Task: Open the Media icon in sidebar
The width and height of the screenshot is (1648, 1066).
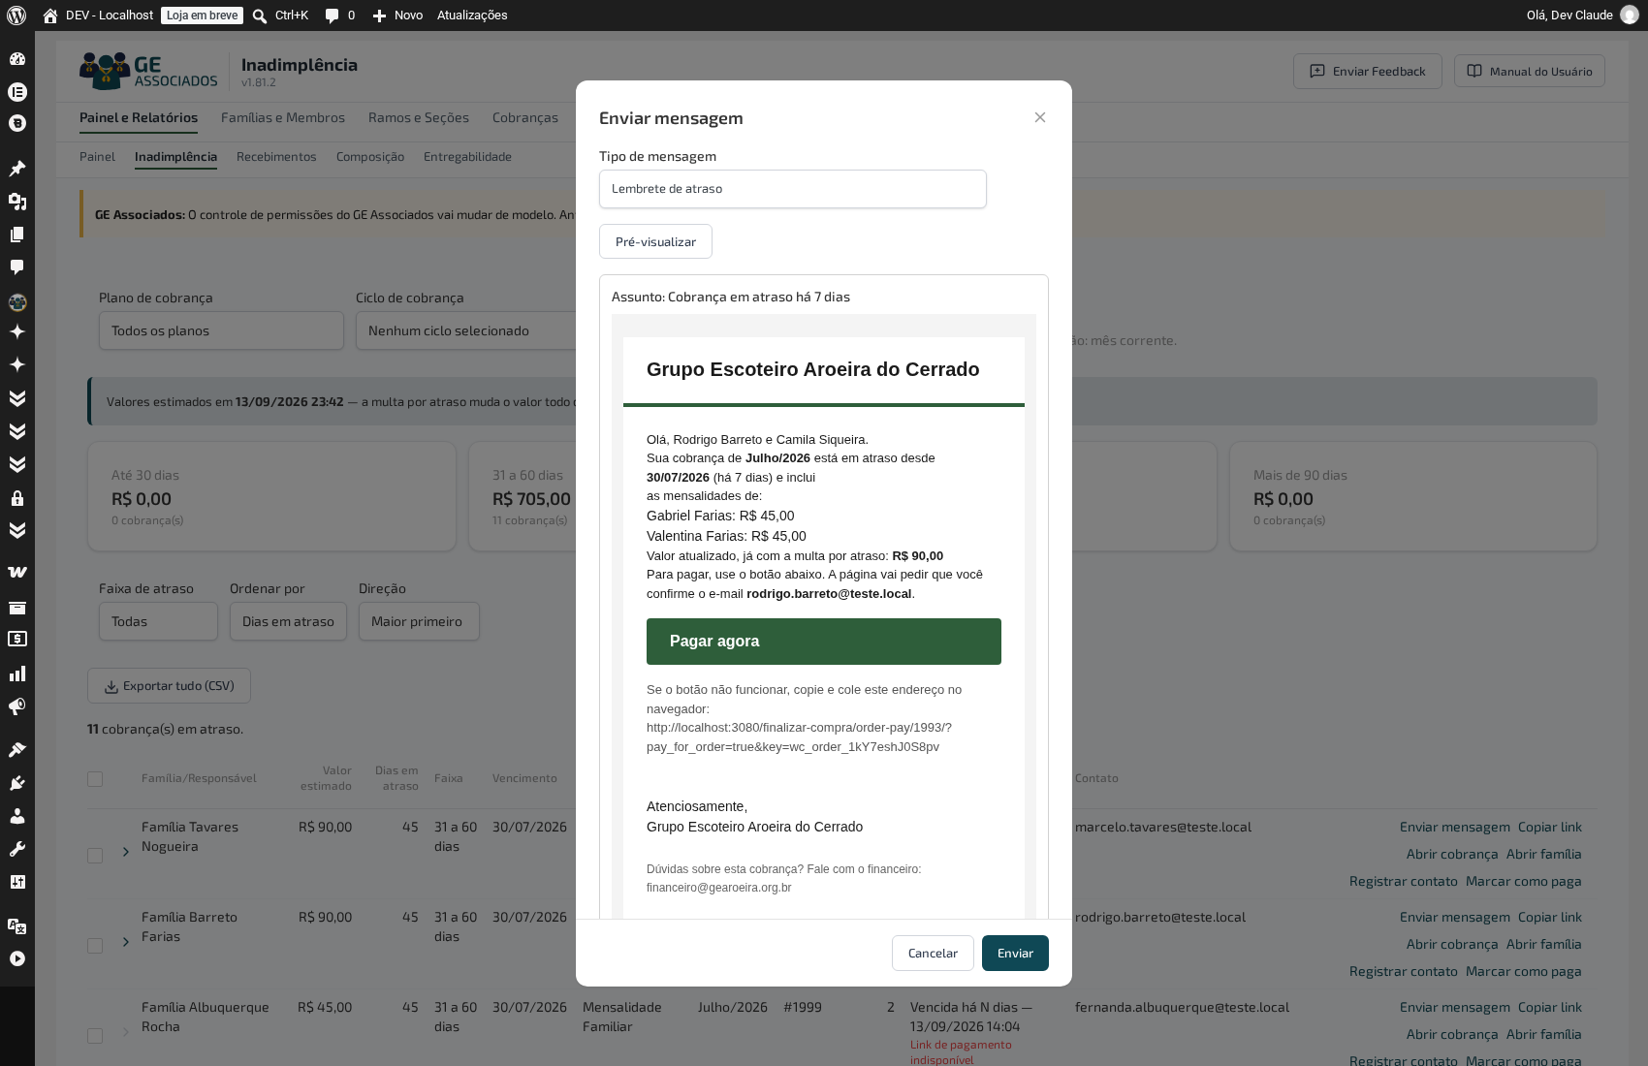Action: [x=17, y=202]
